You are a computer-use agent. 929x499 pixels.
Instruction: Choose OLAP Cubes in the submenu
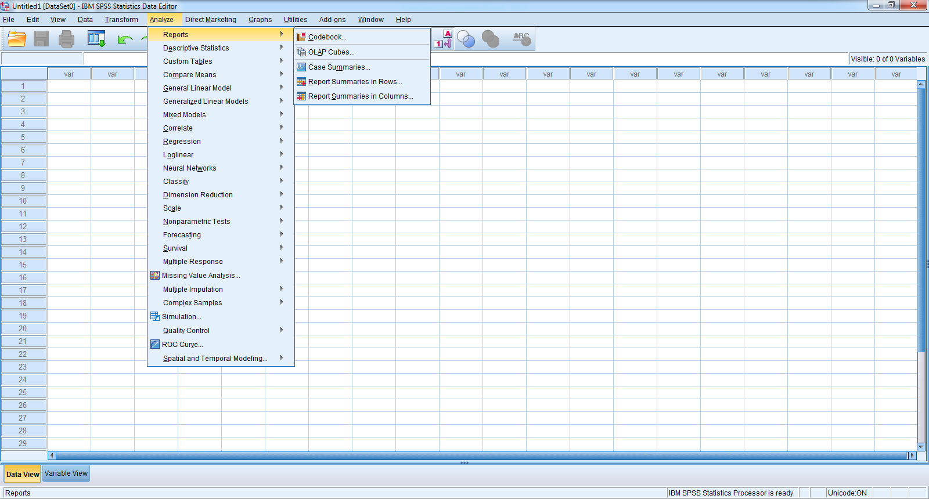(362, 52)
